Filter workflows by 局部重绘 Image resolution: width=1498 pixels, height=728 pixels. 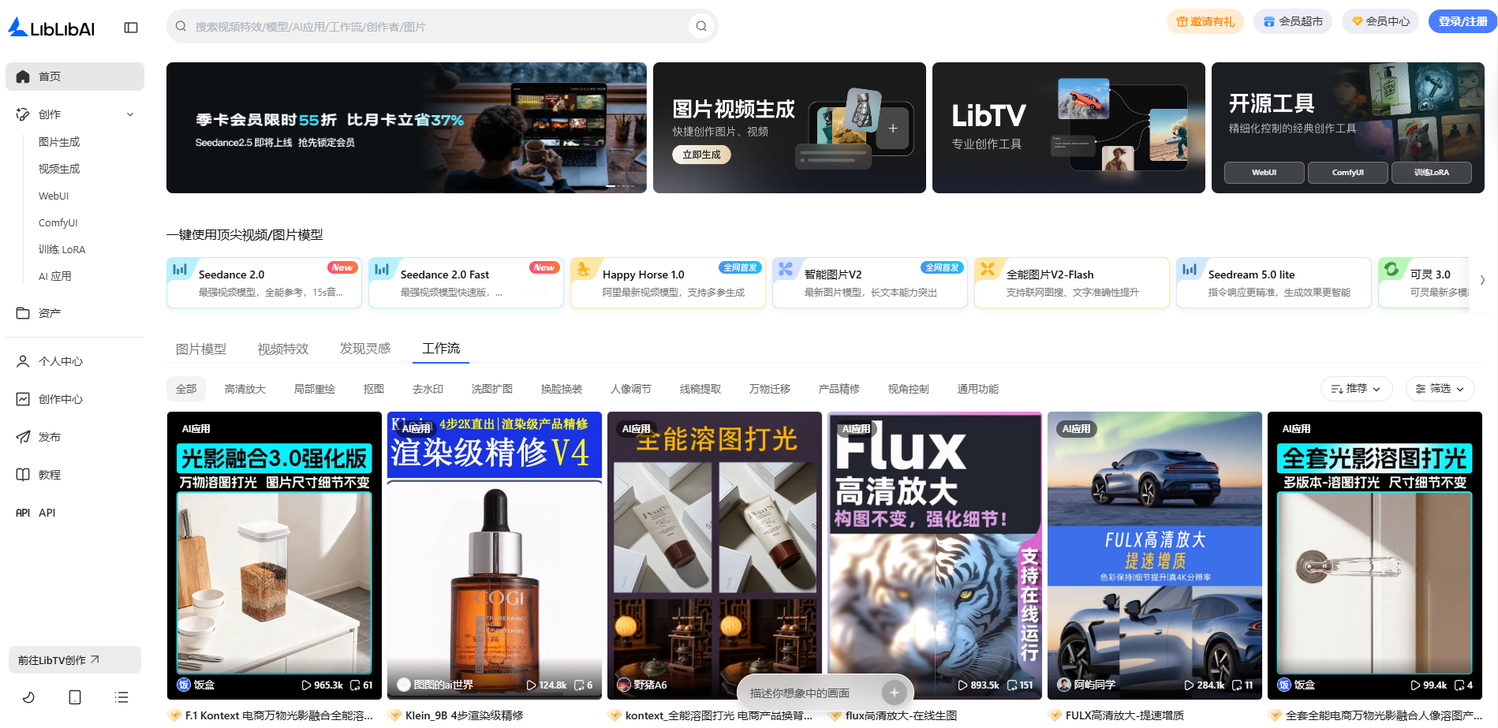tap(315, 389)
